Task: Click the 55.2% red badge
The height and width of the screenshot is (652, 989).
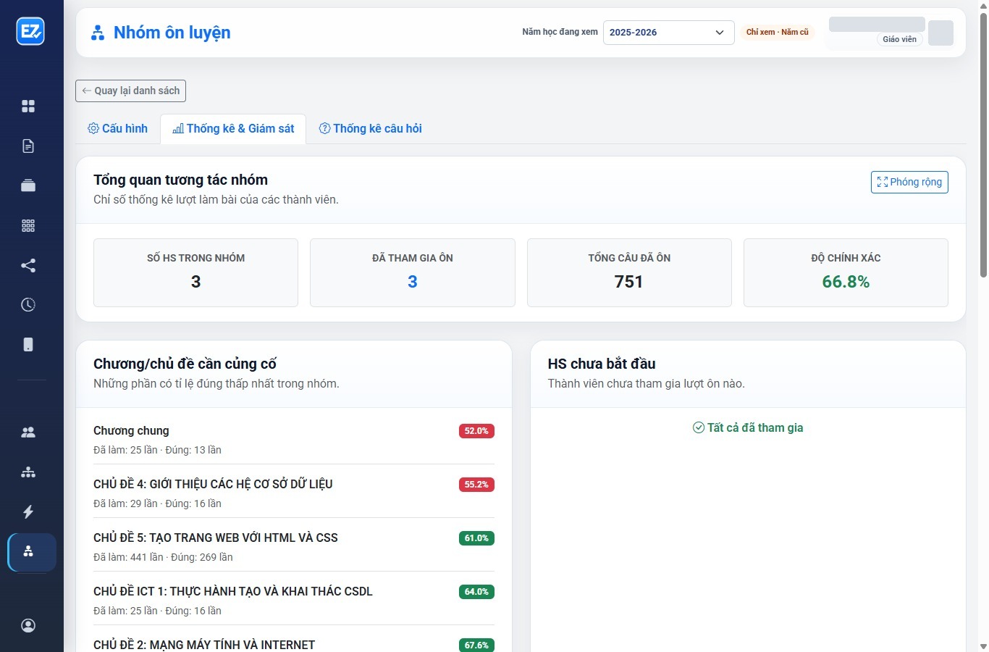Action: coord(476,485)
